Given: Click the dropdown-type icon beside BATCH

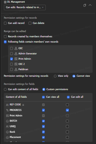Looking at the screenshot, I should (7, 121).
